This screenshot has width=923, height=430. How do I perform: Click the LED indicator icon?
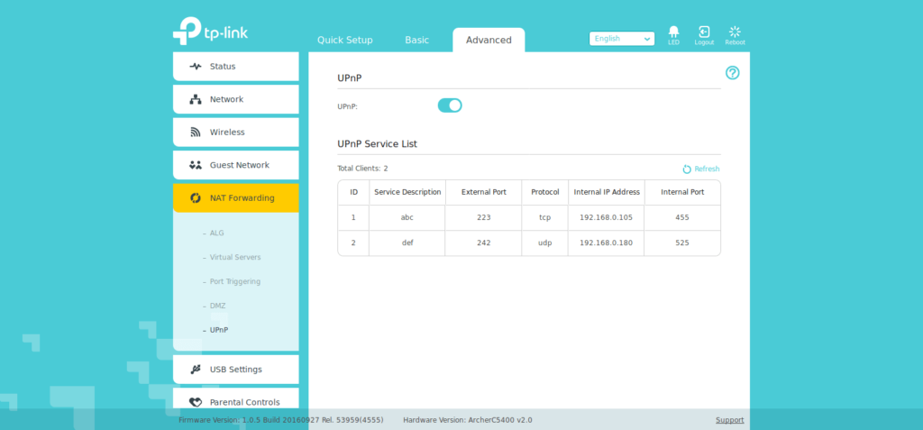(673, 33)
